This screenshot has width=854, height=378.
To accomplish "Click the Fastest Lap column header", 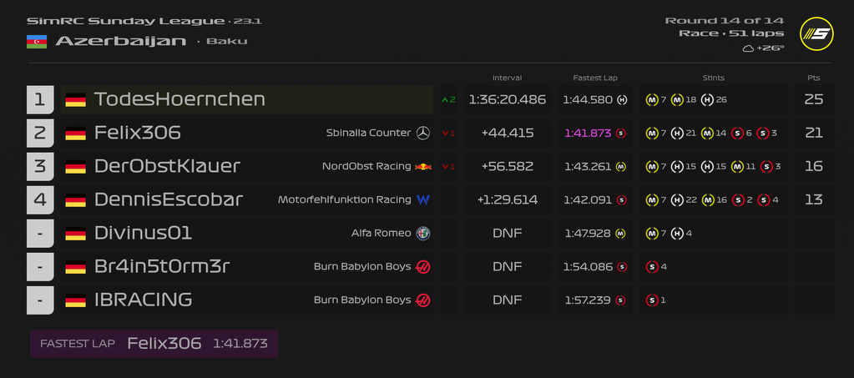I will pos(594,78).
